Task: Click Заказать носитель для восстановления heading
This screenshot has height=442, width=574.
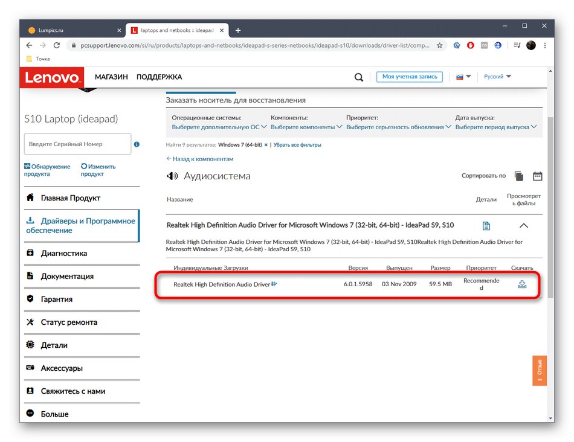Action: (236, 100)
